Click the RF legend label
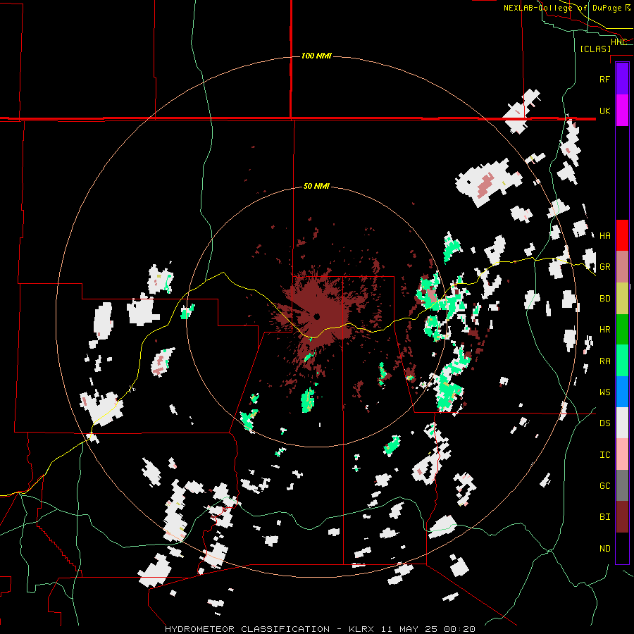634x634 pixels. click(x=604, y=79)
